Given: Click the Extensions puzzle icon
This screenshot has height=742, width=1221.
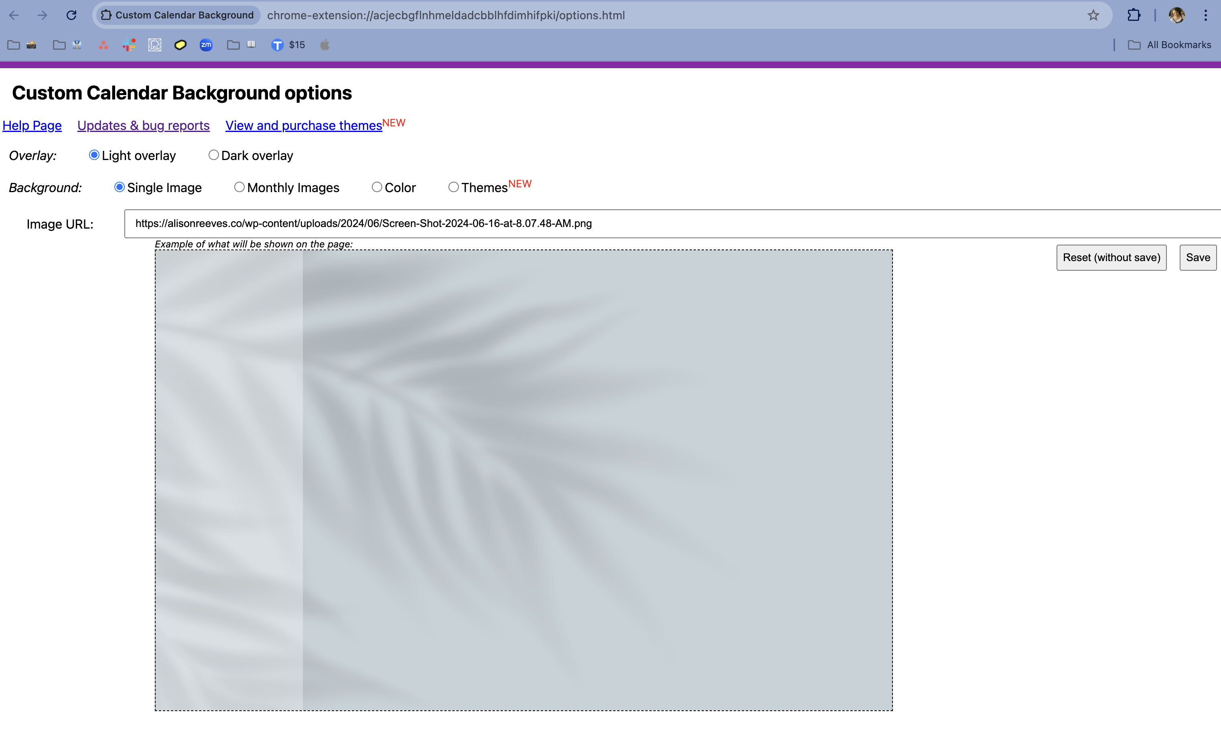Looking at the screenshot, I should point(1134,15).
